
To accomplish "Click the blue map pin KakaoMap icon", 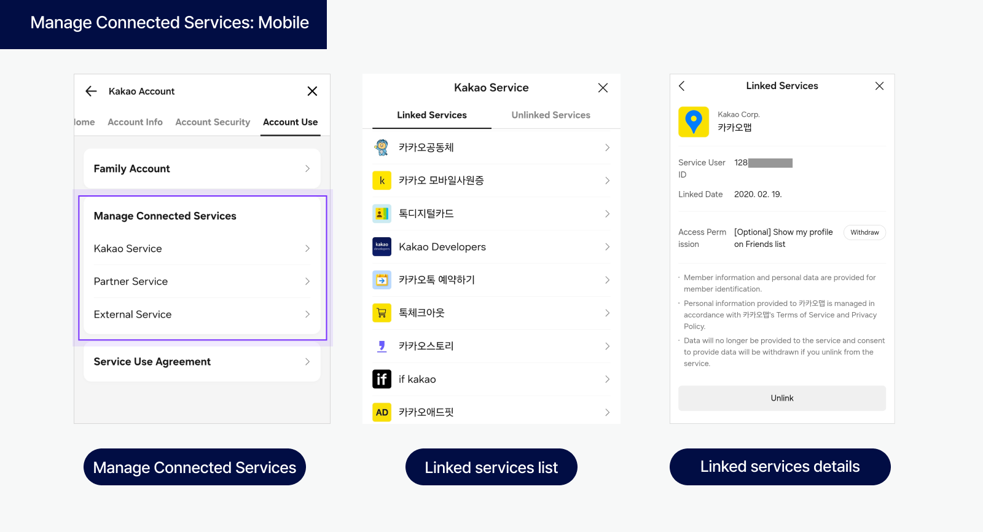I will [693, 122].
